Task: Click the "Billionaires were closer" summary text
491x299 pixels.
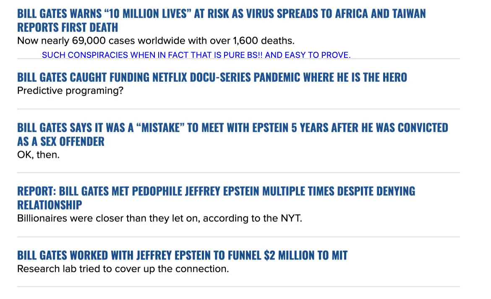Action: click(159, 218)
